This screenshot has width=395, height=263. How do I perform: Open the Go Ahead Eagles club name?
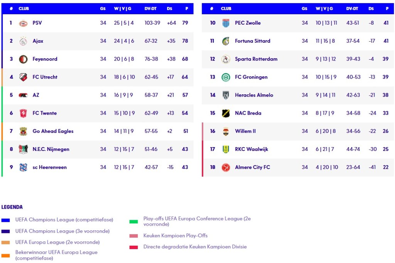pyautogui.click(x=53, y=131)
